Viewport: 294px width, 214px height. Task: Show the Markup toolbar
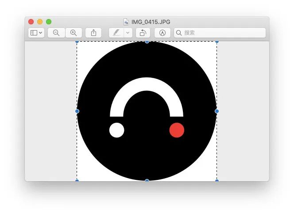pyautogui.click(x=162, y=33)
